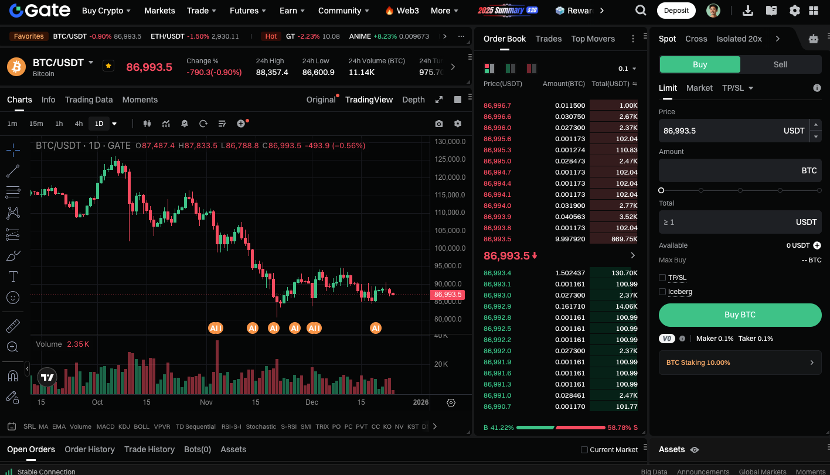
Task: Create a price alert with bell icon
Action: pyautogui.click(x=185, y=124)
